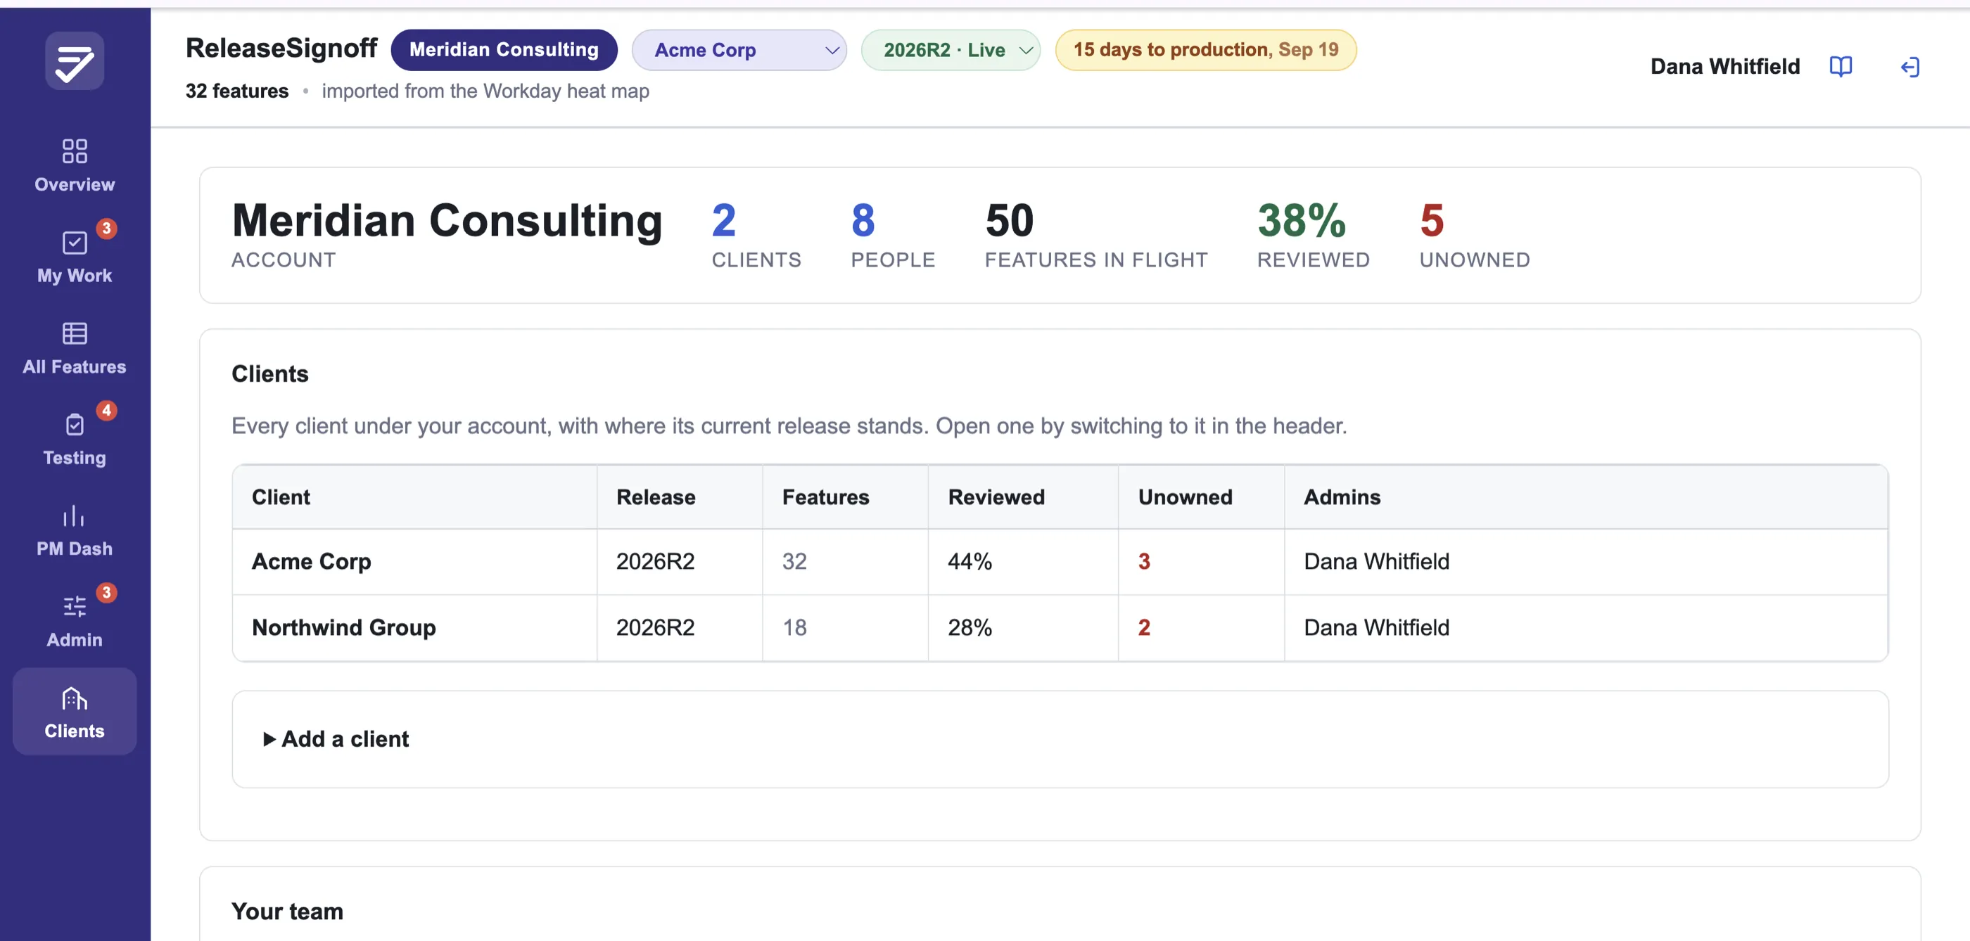Click the 18 features cell for Northwind Group
The height and width of the screenshot is (941, 1970).
(794, 627)
